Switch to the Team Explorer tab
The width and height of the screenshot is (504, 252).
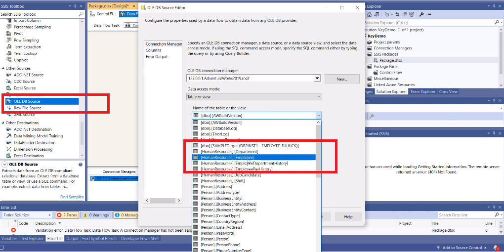(x=423, y=91)
